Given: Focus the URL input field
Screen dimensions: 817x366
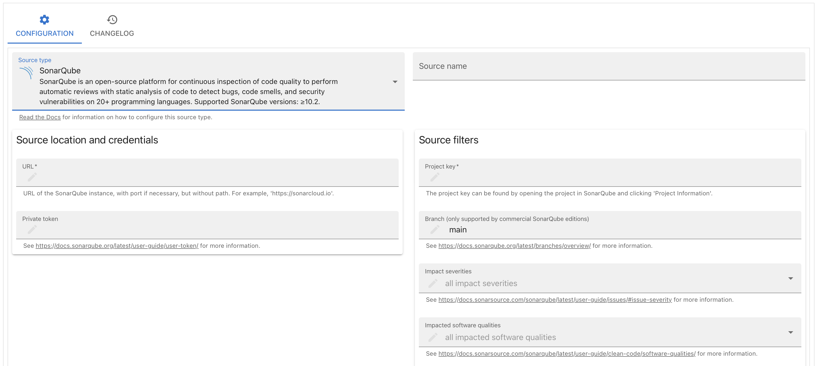Looking at the screenshot, I should coord(207,172).
